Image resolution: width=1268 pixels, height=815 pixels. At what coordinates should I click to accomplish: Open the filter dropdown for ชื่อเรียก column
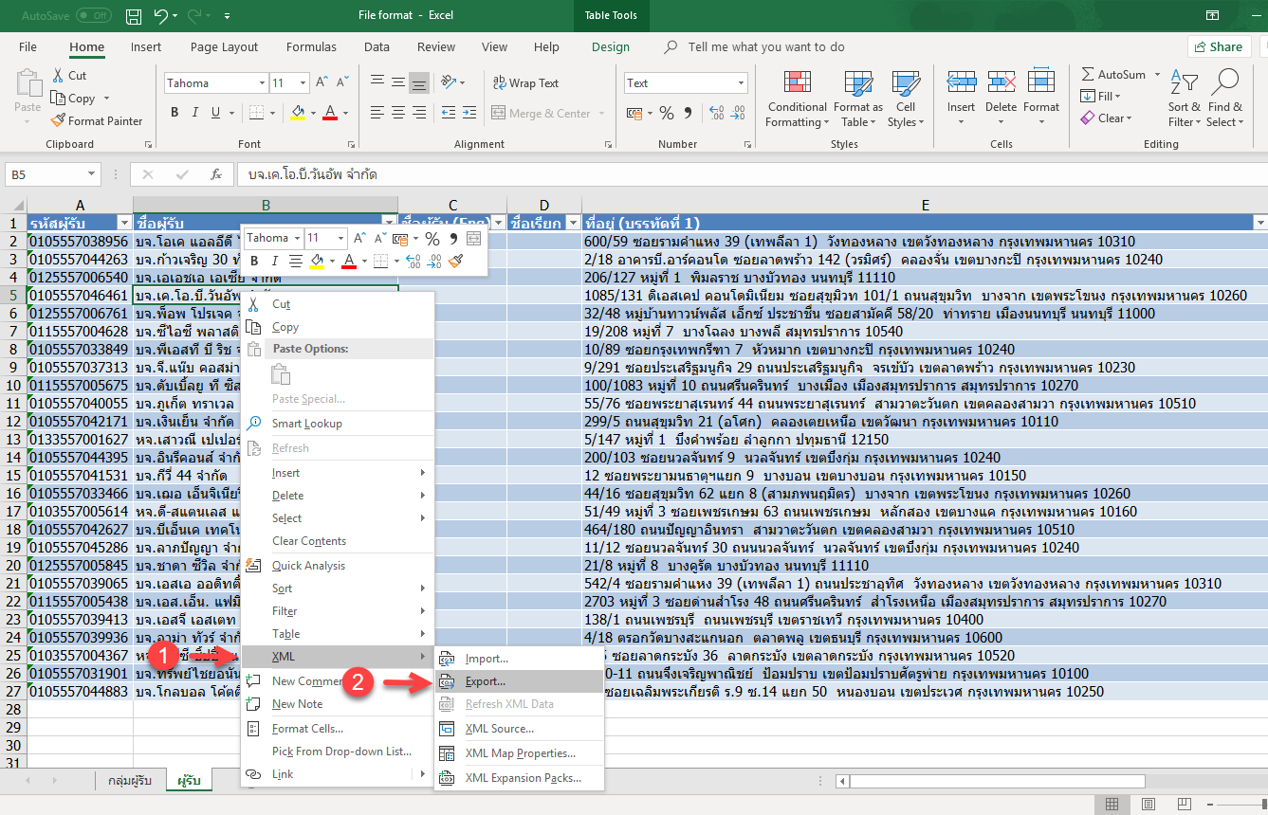coord(571,223)
